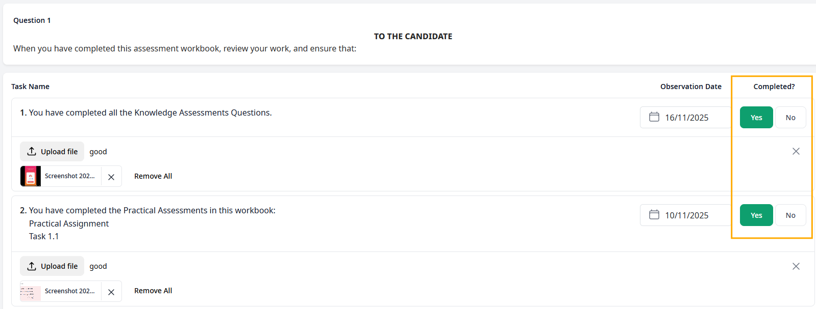
Task: Click calendar icon for task 2 date
Action: click(x=654, y=215)
